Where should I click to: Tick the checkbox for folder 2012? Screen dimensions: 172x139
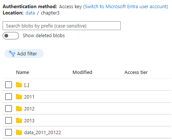tap(9, 109)
